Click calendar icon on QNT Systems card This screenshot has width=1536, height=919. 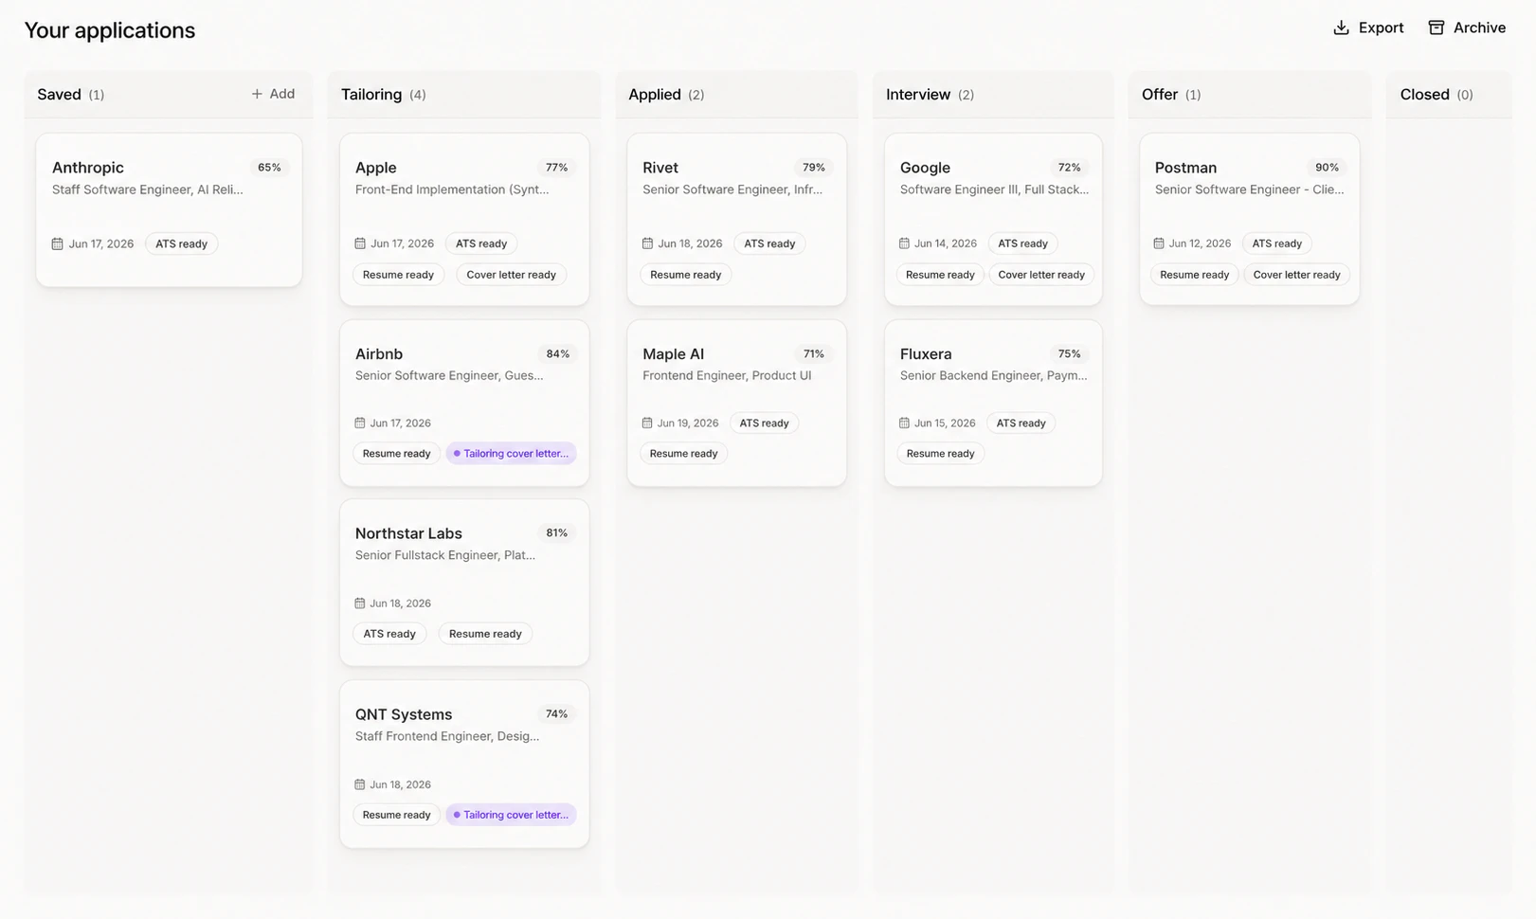point(360,784)
